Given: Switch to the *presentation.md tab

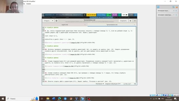Looking at the screenshot, I should 112,25.
